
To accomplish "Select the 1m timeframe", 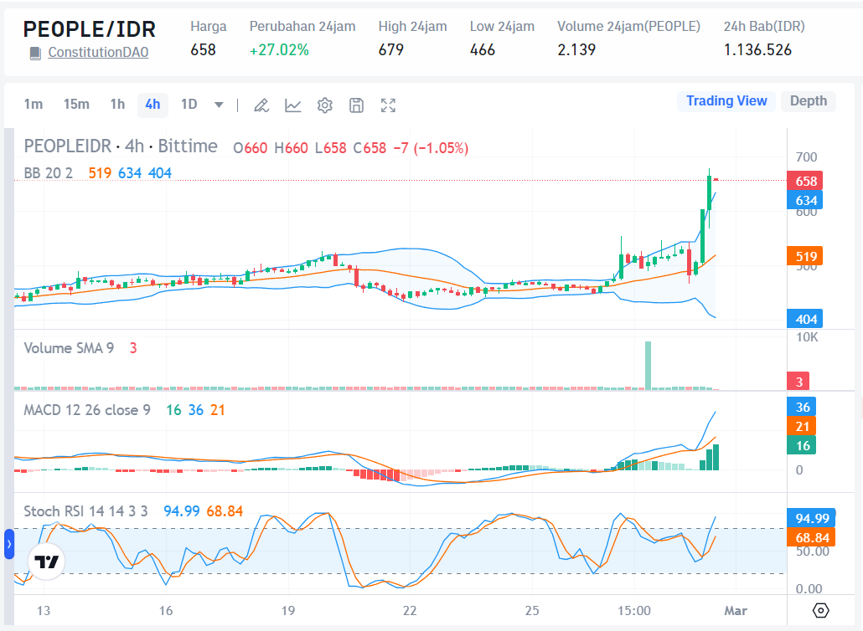I will click(x=34, y=105).
